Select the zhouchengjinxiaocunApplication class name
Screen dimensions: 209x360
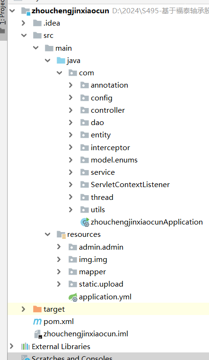pos(147,222)
